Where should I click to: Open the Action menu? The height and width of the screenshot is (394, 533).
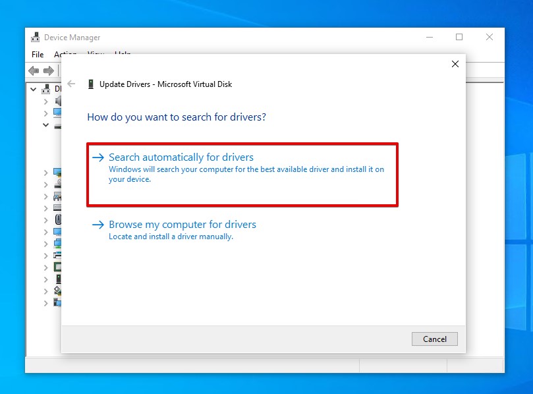click(x=65, y=55)
